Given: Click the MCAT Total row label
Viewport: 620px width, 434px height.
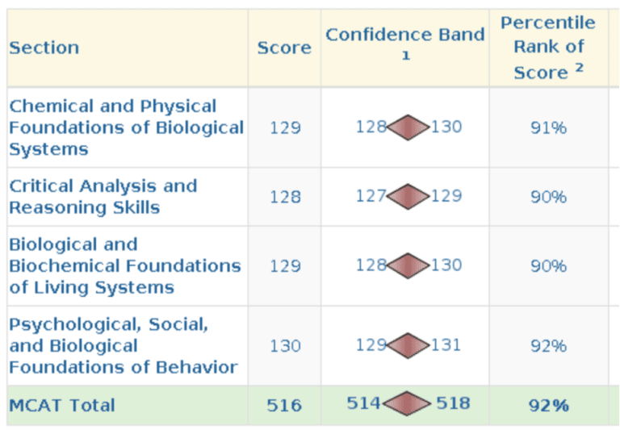Looking at the screenshot, I should 62,406.
